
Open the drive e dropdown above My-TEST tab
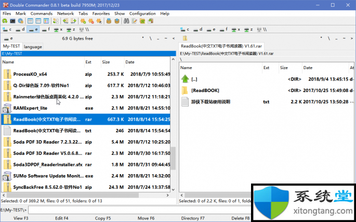pyautogui.click(x=8, y=38)
